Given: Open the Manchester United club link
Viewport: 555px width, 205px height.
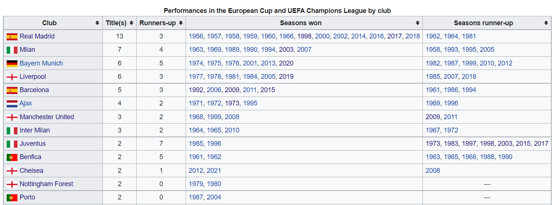Looking at the screenshot, I should (47, 117).
